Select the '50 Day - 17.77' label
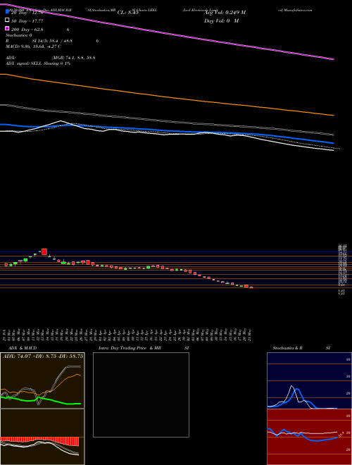 coord(28,20)
